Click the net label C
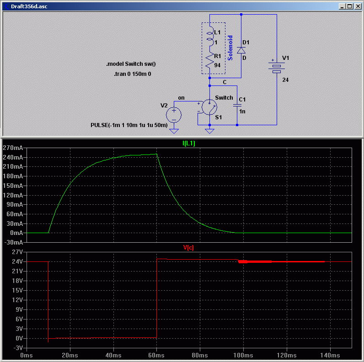Screen dimensions: 364x362 point(225,82)
